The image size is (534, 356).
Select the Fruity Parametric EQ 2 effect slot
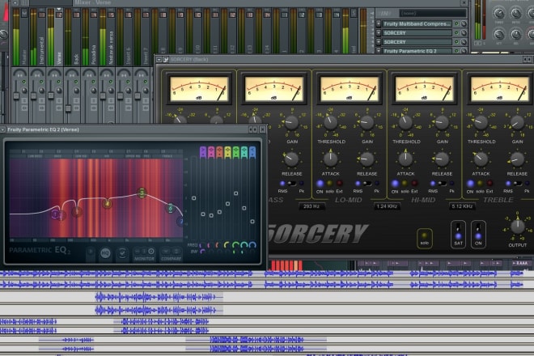click(417, 51)
